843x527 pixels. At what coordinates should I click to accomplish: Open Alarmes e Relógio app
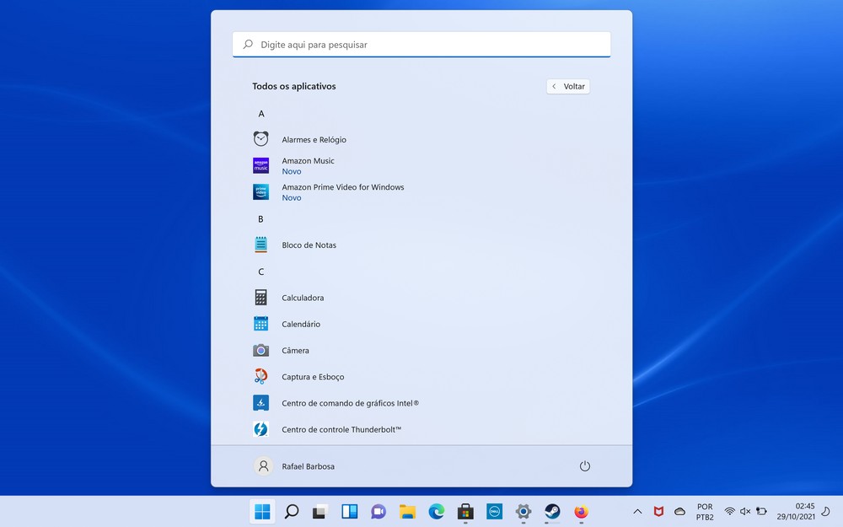click(314, 140)
